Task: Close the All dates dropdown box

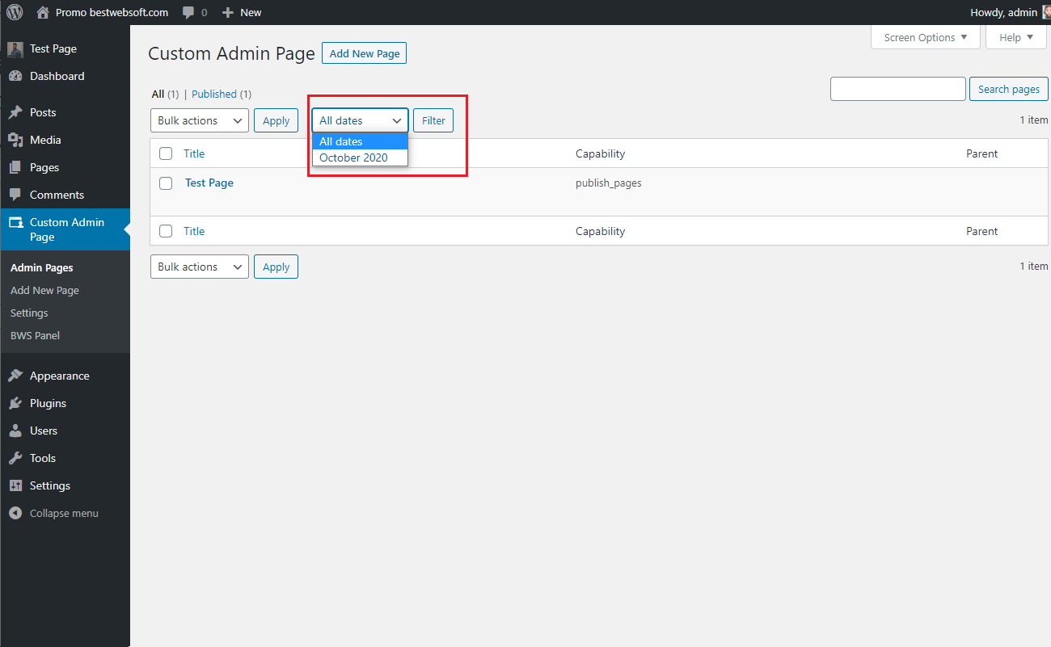Action: coord(361,120)
